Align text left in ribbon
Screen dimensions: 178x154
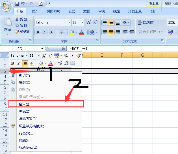click(105, 32)
